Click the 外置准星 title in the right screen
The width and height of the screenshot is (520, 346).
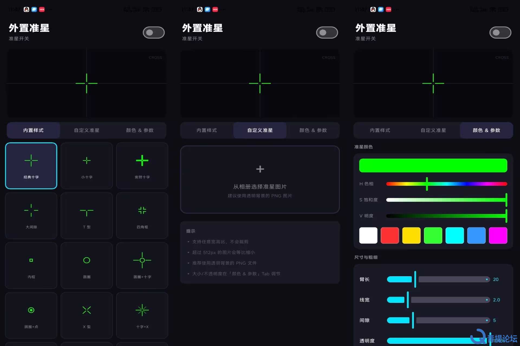pos(376,28)
